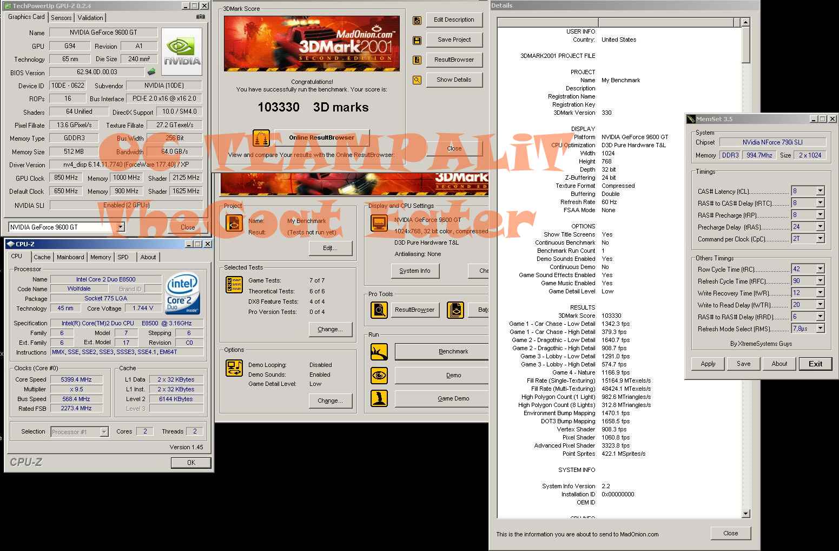Click the Edit Description icon

[417, 20]
